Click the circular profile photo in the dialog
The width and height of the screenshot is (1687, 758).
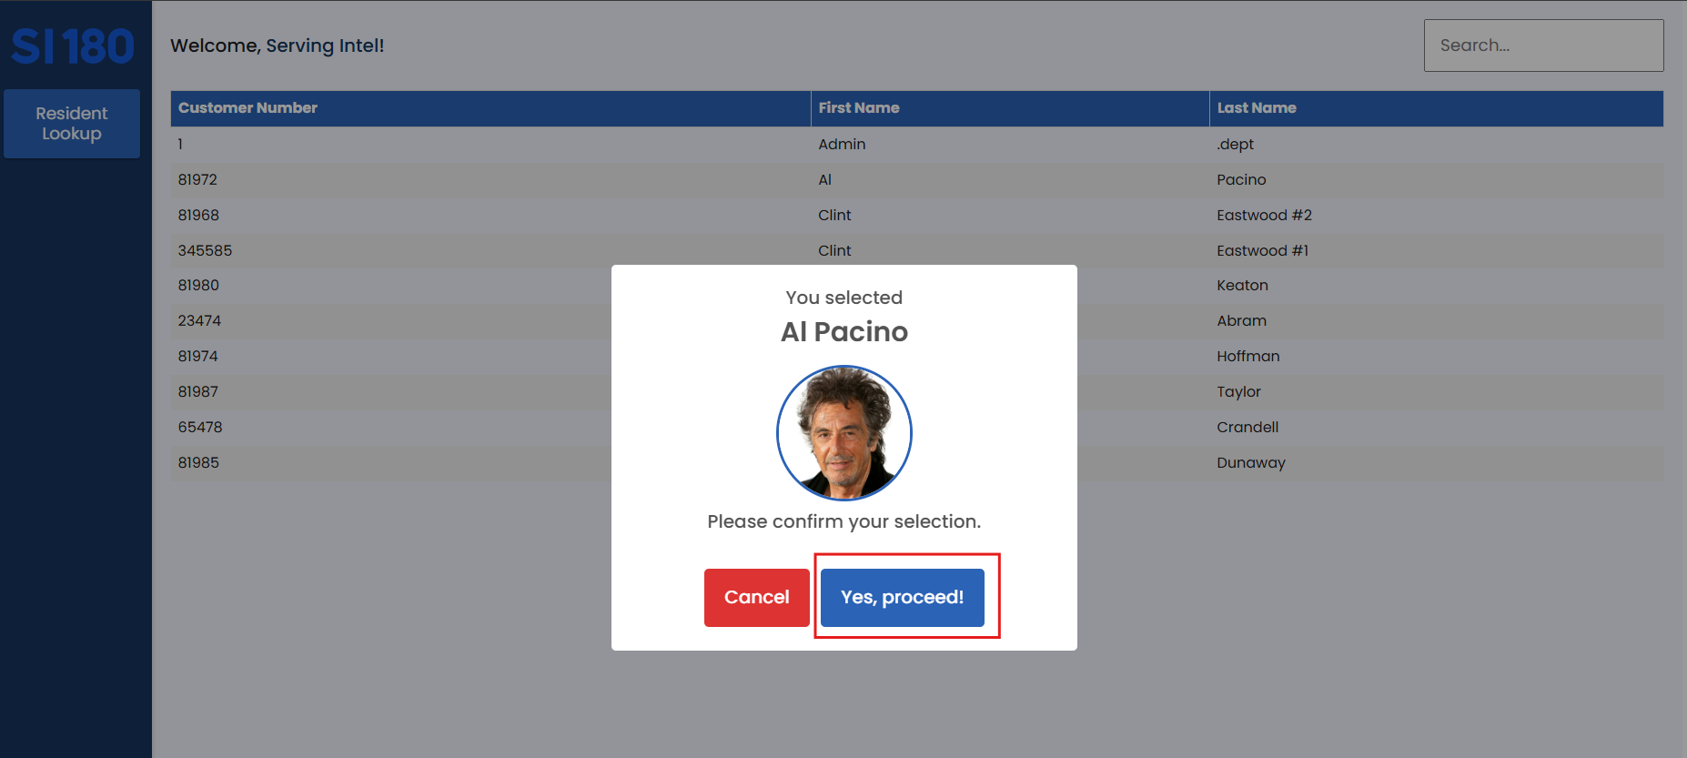coord(844,433)
